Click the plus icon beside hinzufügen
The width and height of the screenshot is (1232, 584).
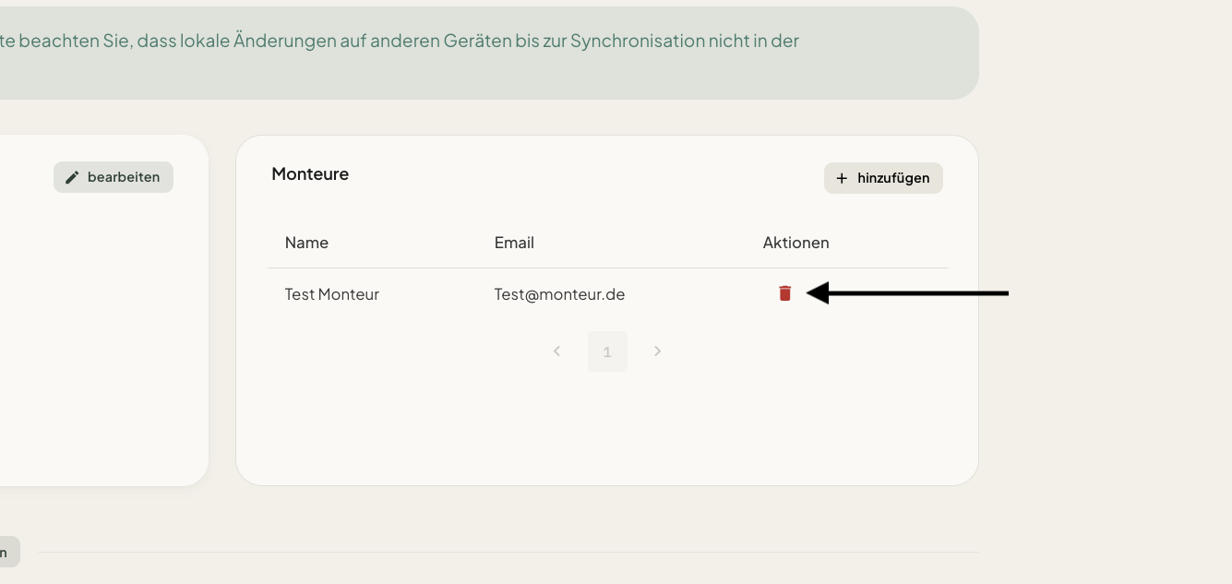coord(841,178)
